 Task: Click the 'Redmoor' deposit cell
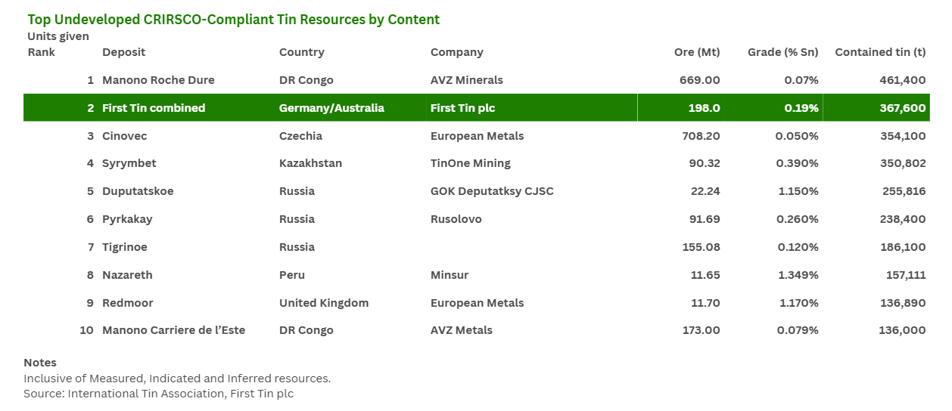click(128, 303)
